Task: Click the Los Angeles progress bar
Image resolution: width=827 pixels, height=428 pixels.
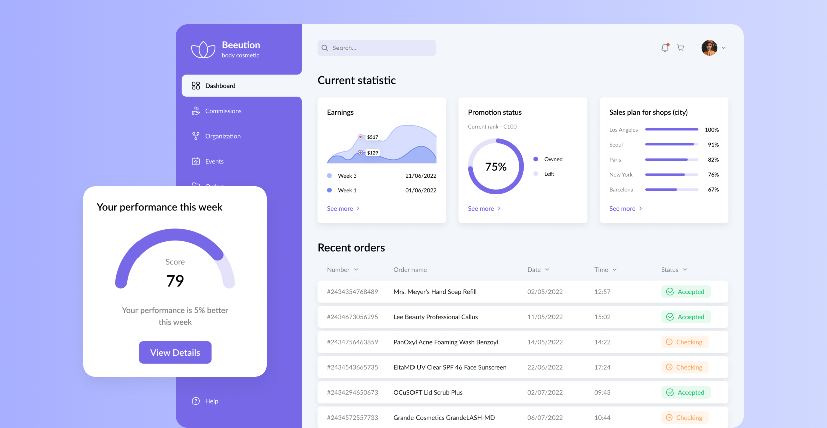Action: tap(671, 130)
